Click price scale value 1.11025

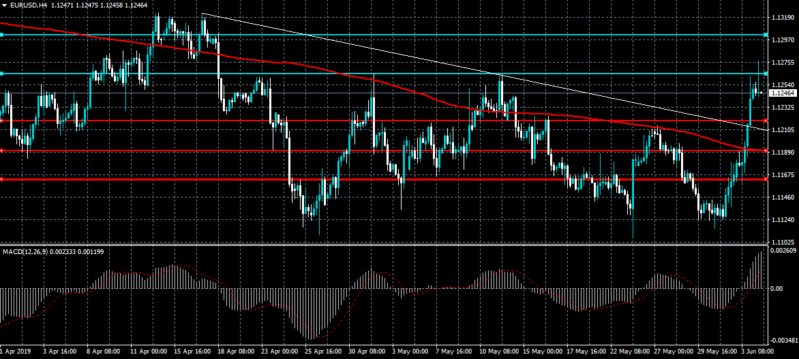click(782, 242)
